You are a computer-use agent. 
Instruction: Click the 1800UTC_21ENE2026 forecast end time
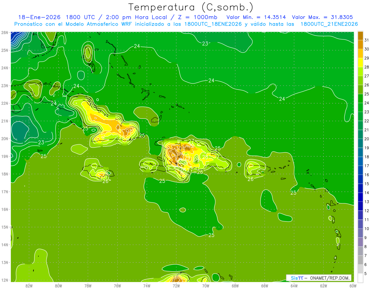pos(329,24)
